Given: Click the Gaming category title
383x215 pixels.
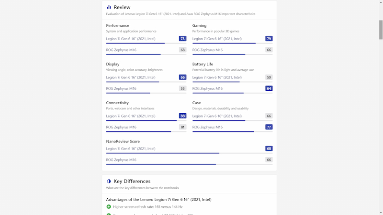Looking at the screenshot, I should click(x=199, y=26).
